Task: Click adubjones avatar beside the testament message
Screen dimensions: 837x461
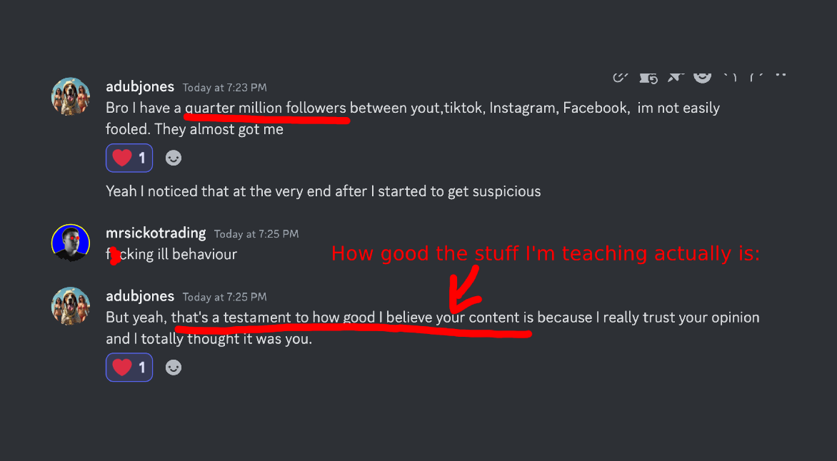Action: [71, 305]
